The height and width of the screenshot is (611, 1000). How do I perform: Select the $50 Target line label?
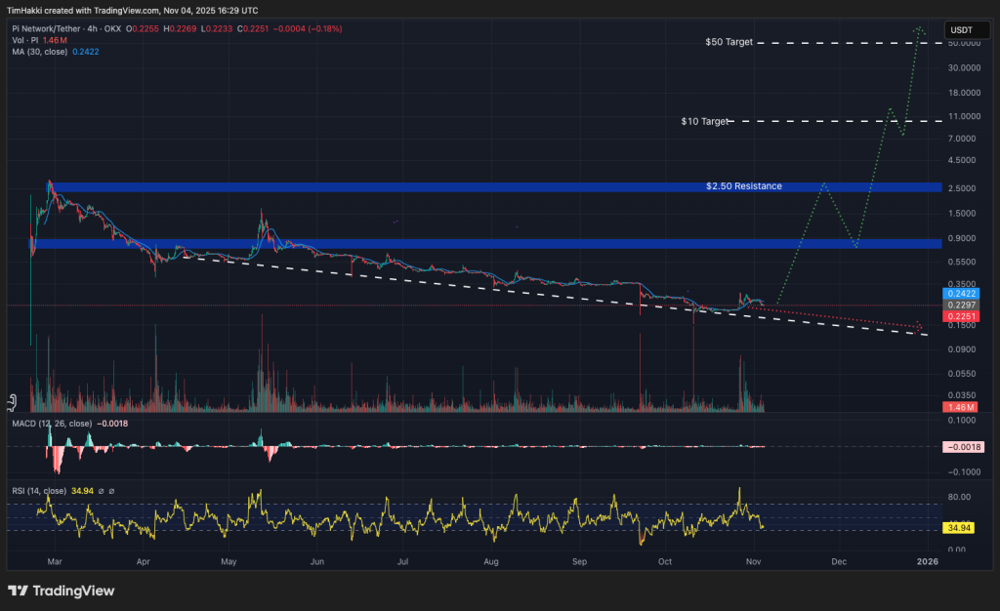coord(729,43)
